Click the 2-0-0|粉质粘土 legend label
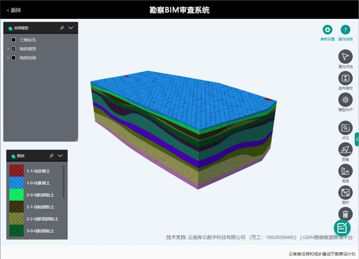 click(x=40, y=195)
